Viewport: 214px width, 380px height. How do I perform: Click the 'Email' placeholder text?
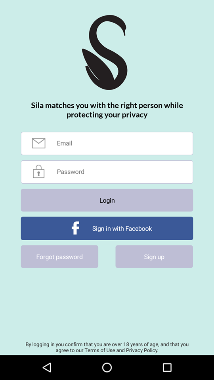65,143
